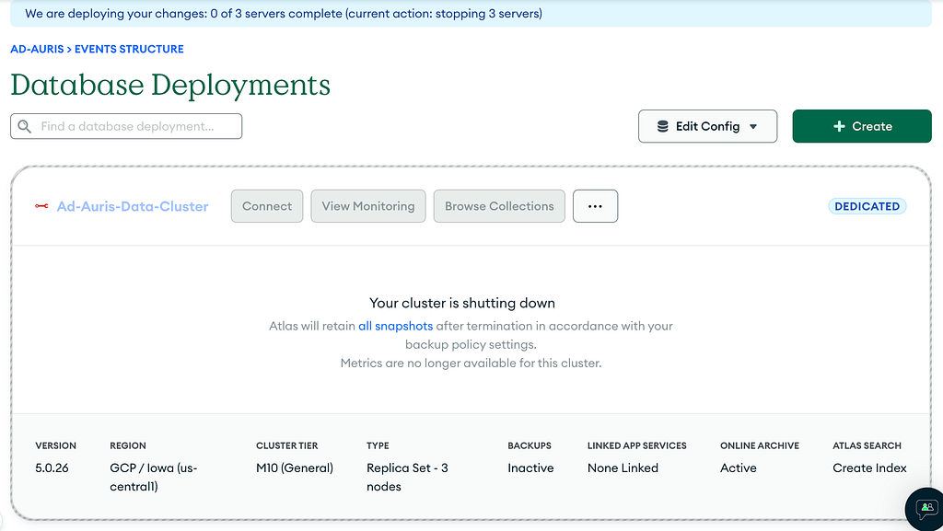Click the REGION column label
943x531 pixels.
pyautogui.click(x=127, y=445)
